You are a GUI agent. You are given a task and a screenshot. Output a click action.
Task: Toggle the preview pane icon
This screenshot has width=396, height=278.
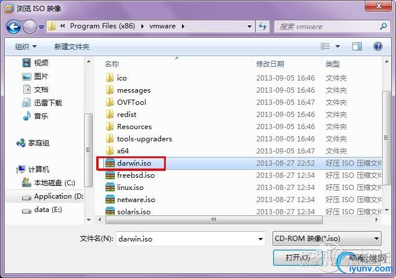tap(357, 46)
